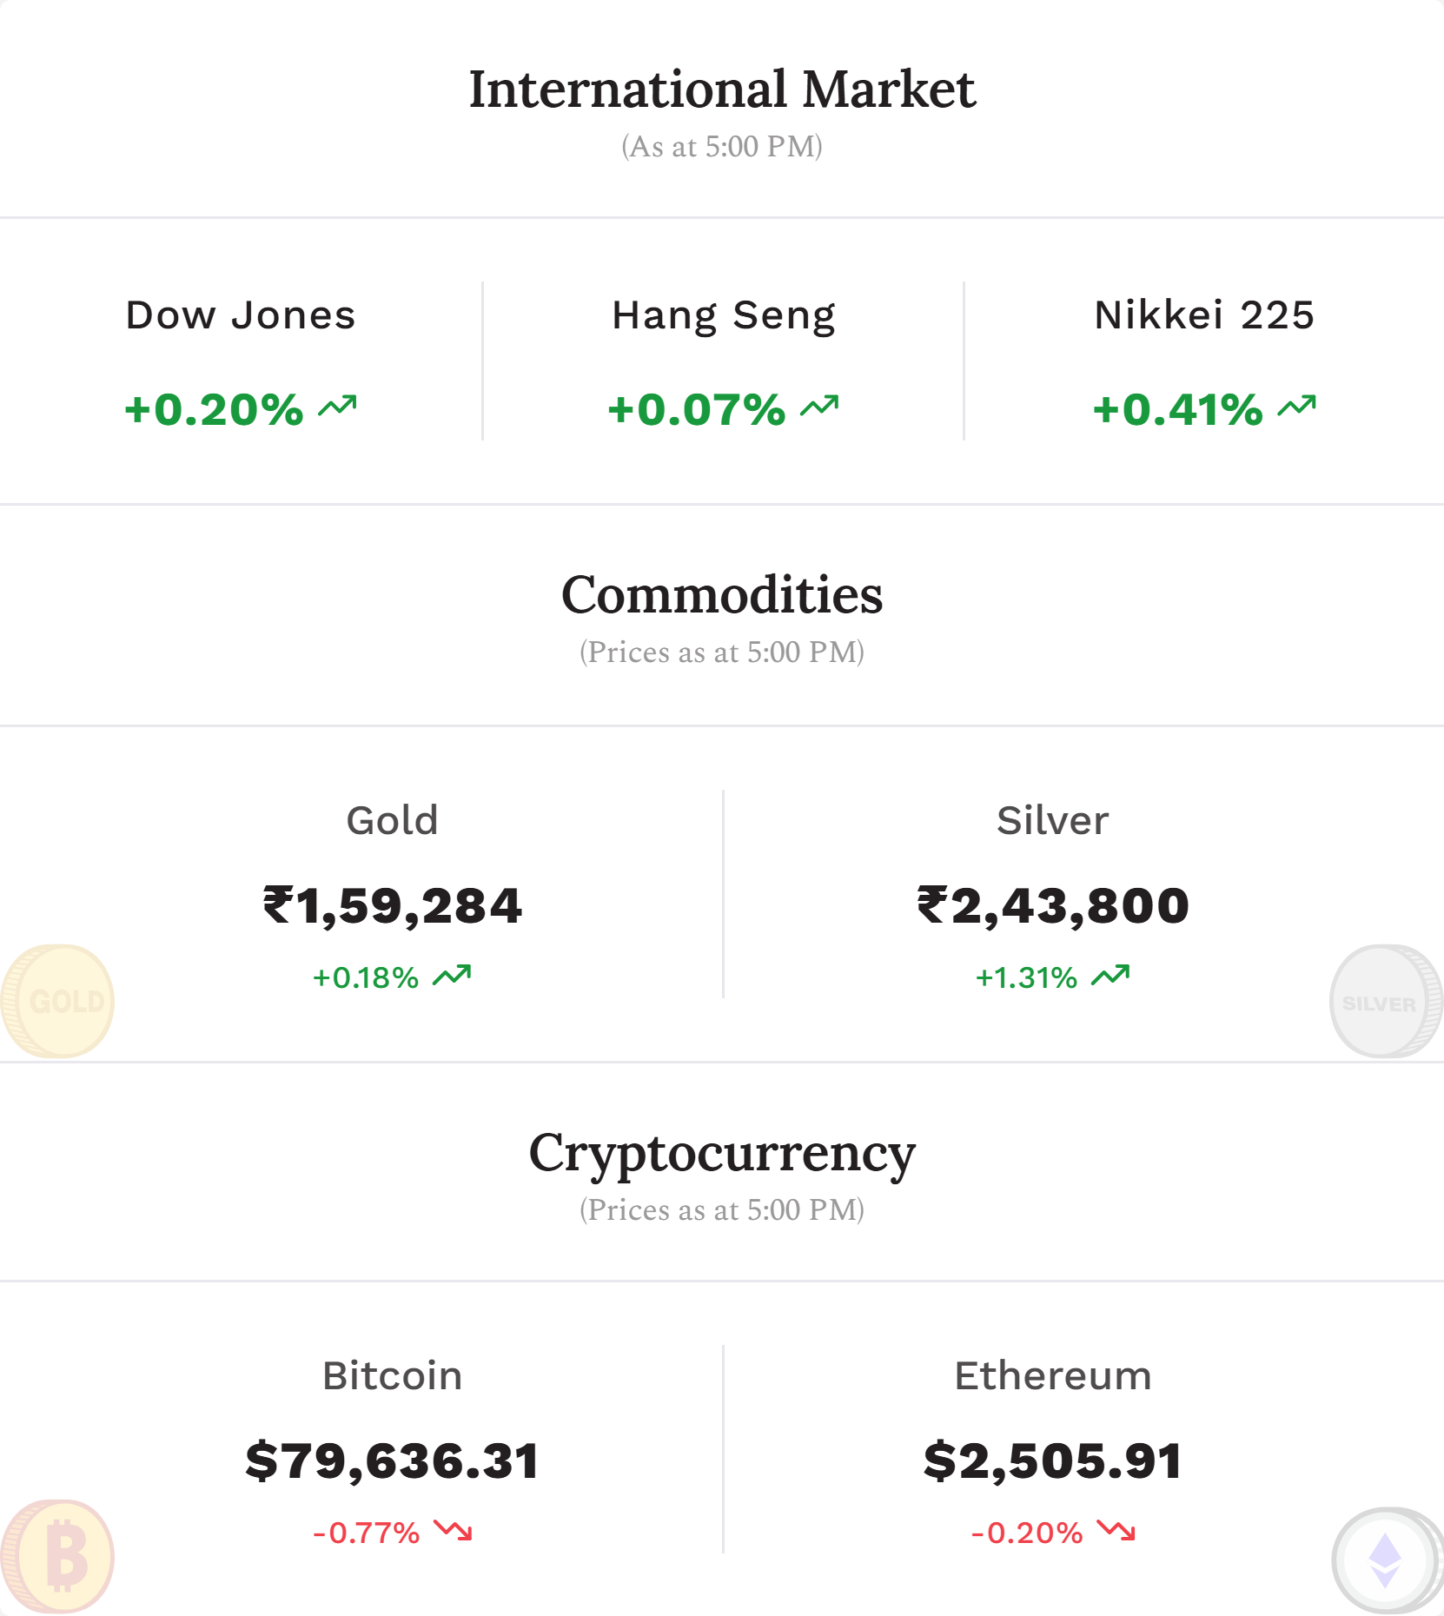Click the Ethereum downward trend arrow

point(1116,1530)
